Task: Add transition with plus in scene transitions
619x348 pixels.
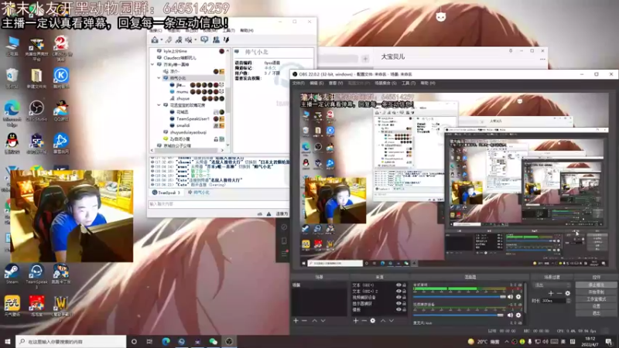Action: pos(551,293)
